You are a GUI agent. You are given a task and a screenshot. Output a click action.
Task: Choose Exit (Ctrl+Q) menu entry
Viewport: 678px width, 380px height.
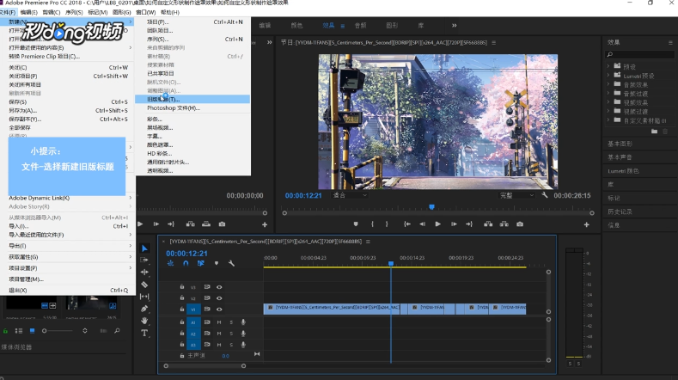pyautogui.click(x=69, y=290)
